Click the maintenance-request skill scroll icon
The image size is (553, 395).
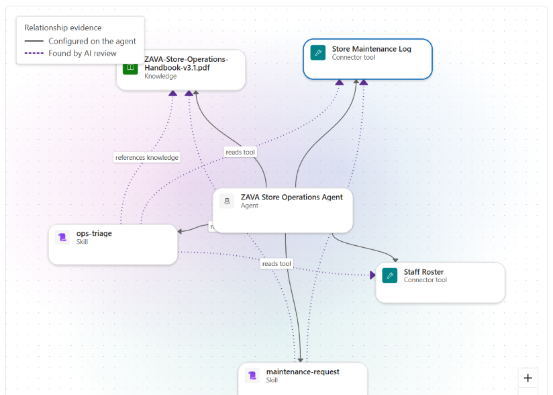click(x=252, y=376)
